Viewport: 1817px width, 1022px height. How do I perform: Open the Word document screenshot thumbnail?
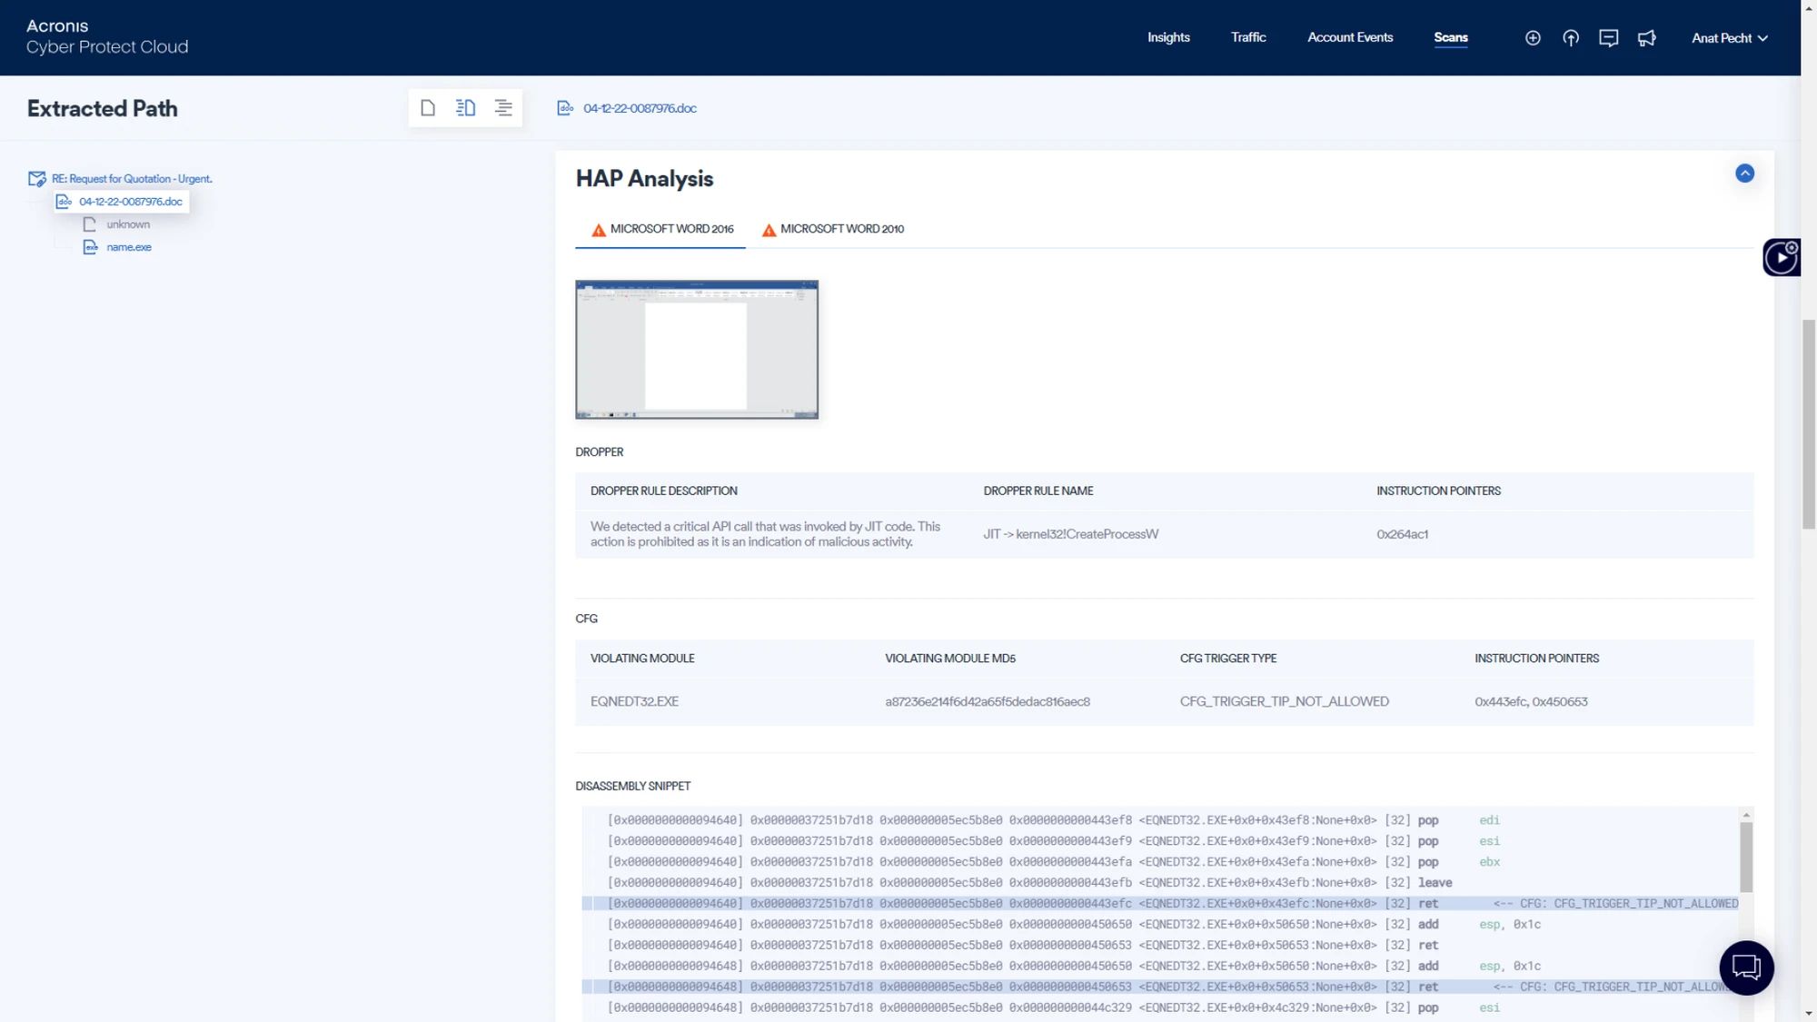tap(697, 350)
